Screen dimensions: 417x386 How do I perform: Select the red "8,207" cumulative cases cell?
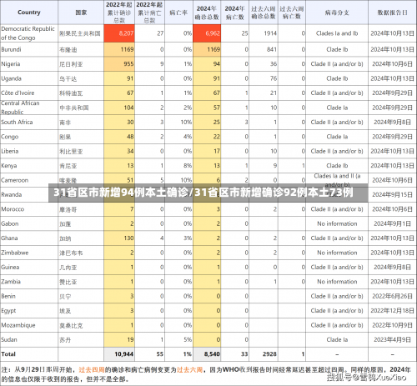119,33
